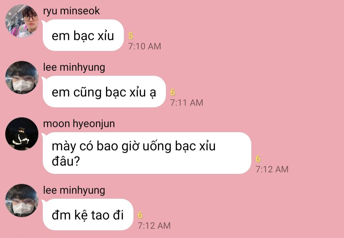Click the unread count 6 beside 'đm kệ tao đi'

(140, 215)
